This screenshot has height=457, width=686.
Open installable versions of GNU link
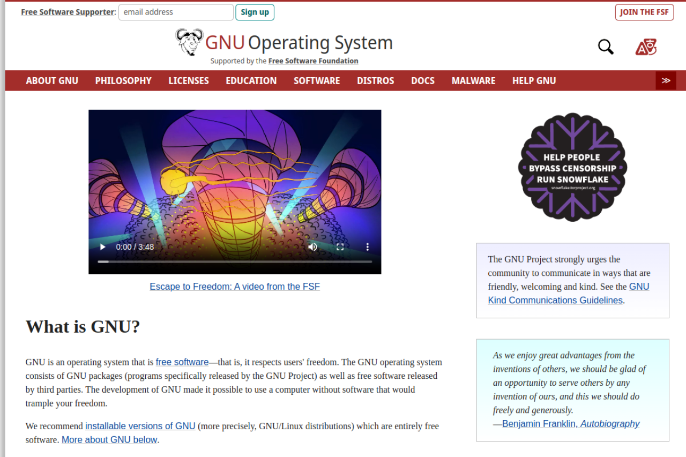140,426
